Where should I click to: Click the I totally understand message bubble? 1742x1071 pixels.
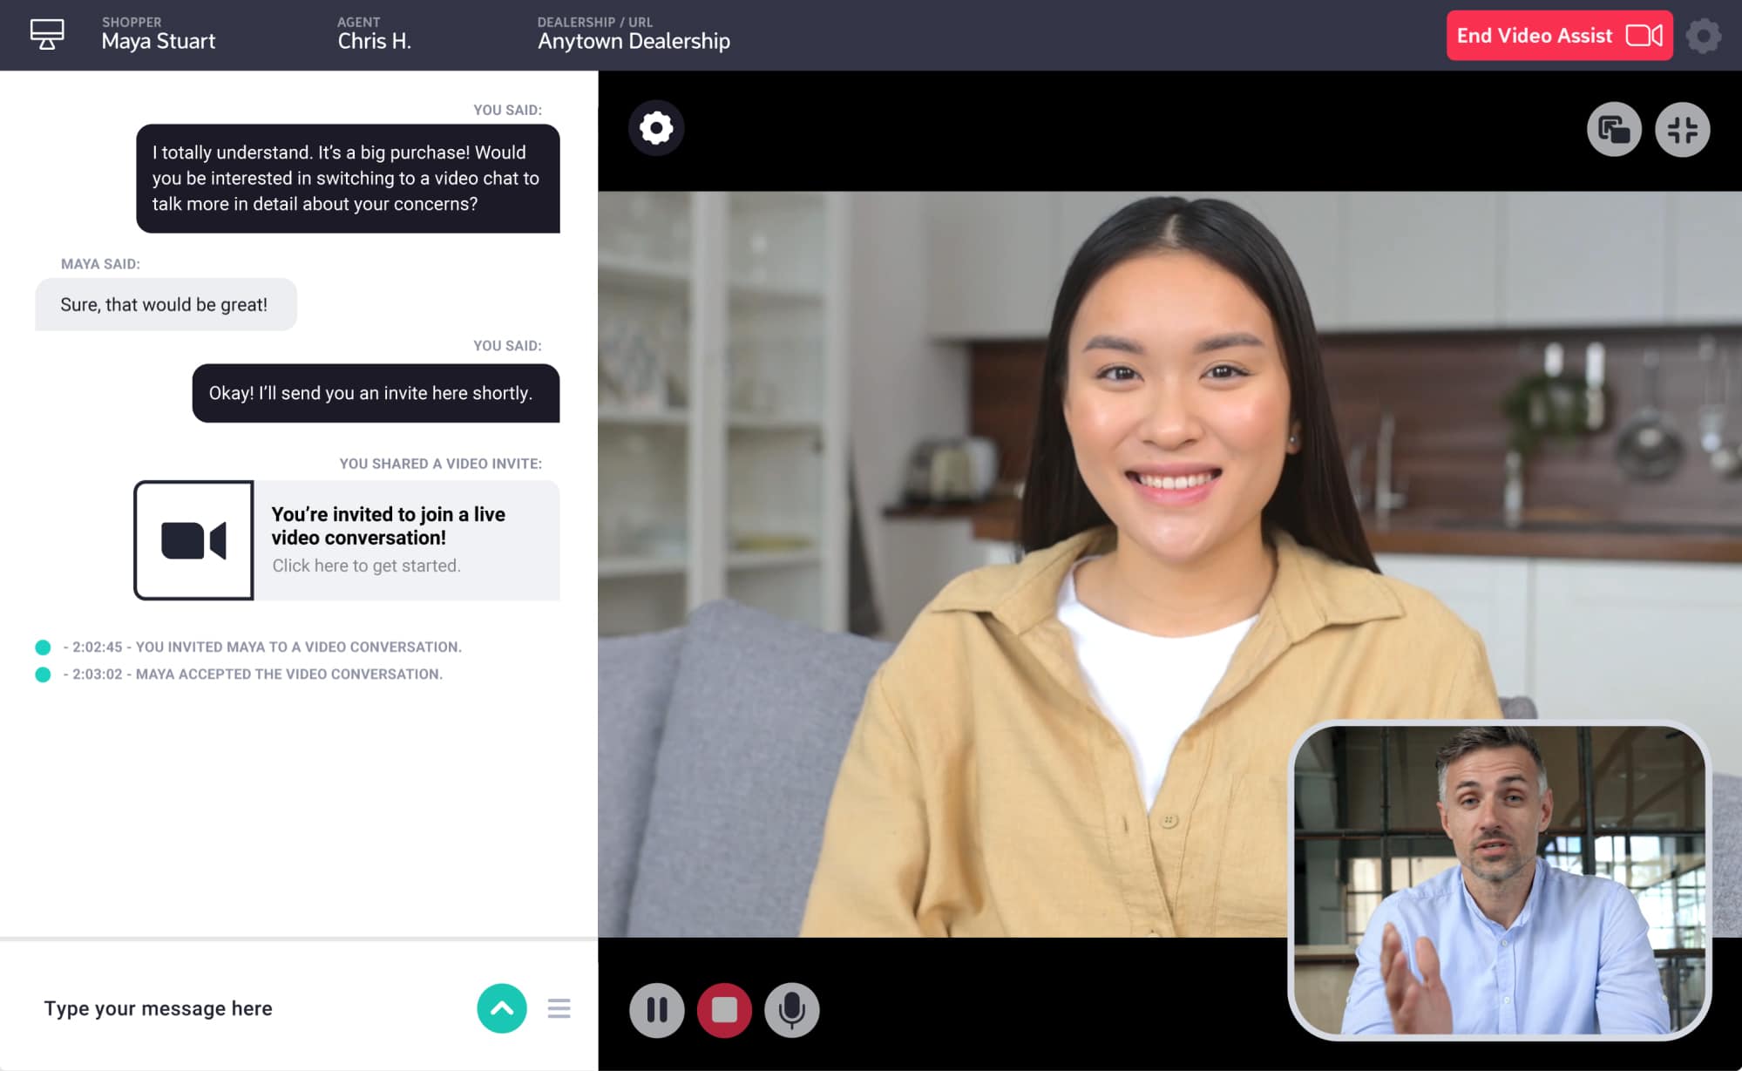click(x=348, y=179)
